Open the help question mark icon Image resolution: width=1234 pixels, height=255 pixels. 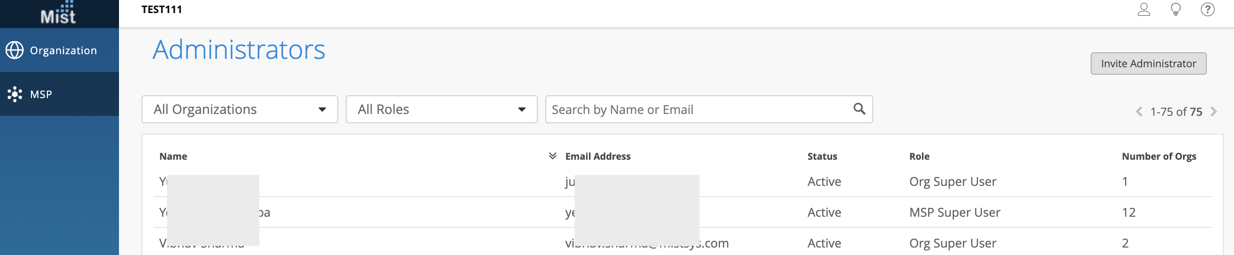point(1207,9)
